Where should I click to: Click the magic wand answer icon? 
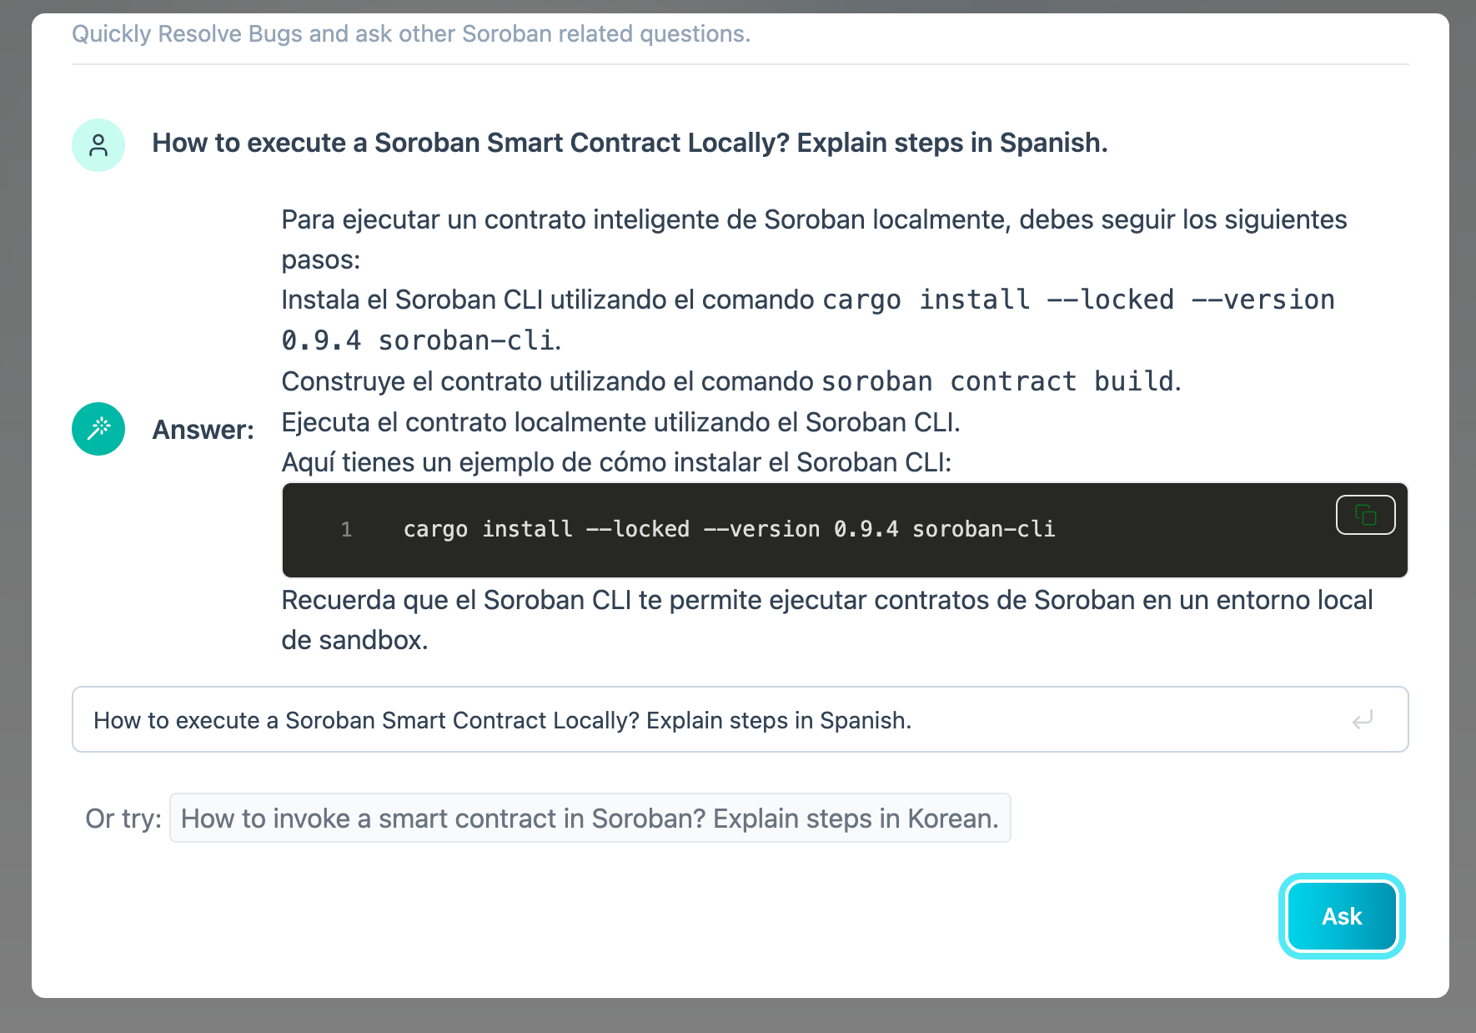tap(98, 429)
